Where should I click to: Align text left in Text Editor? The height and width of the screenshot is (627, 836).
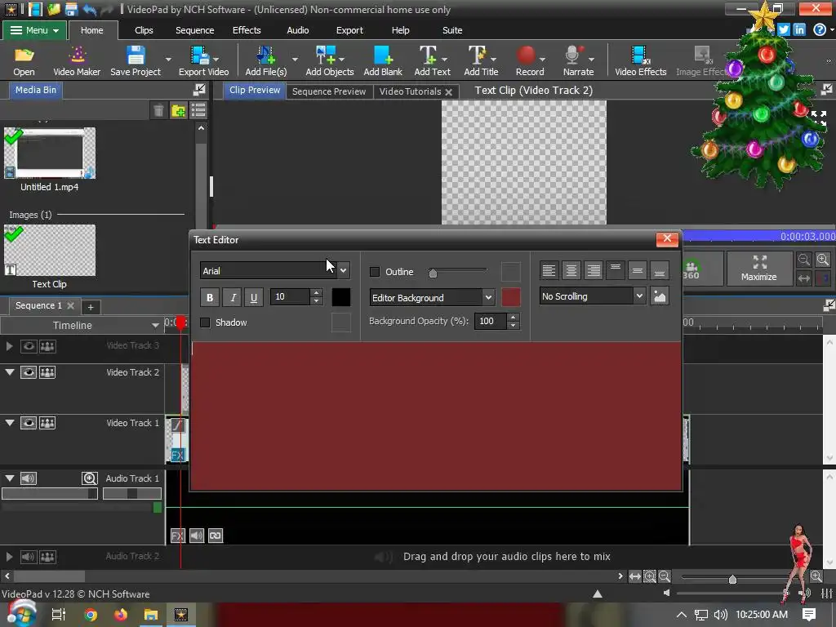point(549,271)
